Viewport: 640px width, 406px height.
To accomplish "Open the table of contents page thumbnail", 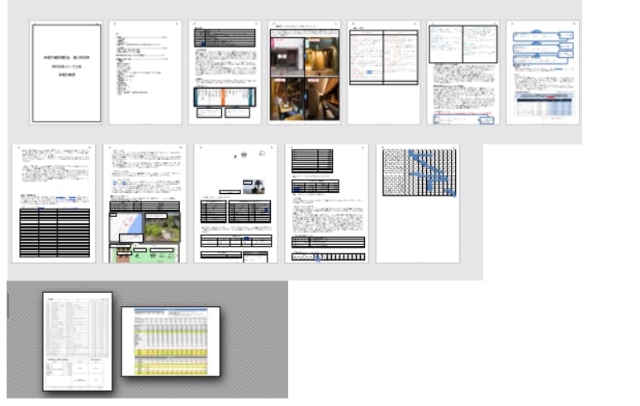I will (x=145, y=73).
